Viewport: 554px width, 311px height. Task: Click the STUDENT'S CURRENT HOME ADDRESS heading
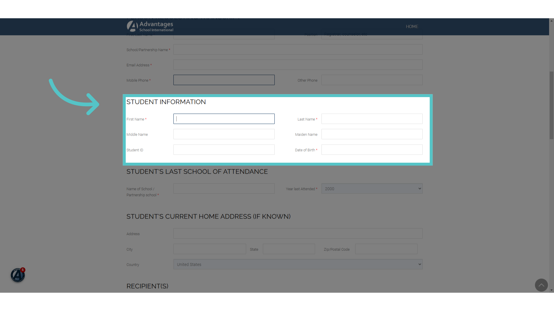(209, 217)
